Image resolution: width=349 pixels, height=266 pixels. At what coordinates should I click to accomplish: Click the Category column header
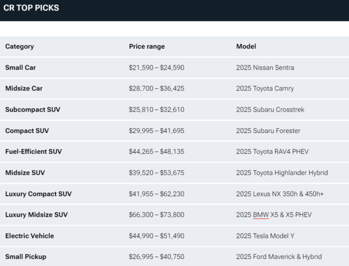pos(20,46)
